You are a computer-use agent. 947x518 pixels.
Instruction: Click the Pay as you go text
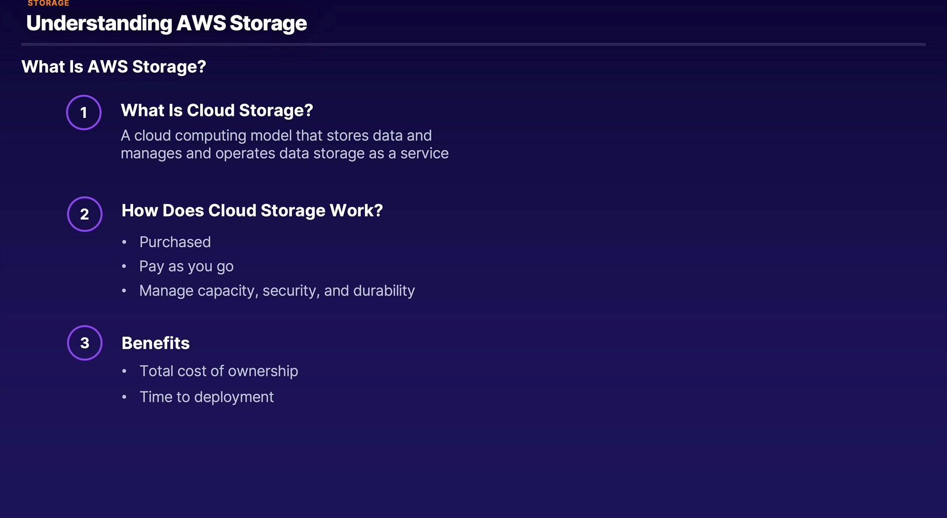coord(186,266)
